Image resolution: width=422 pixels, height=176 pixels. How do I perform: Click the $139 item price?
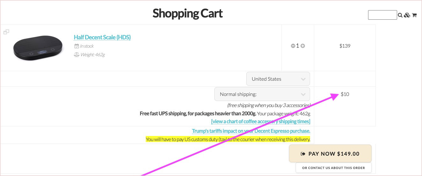[345, 46]
